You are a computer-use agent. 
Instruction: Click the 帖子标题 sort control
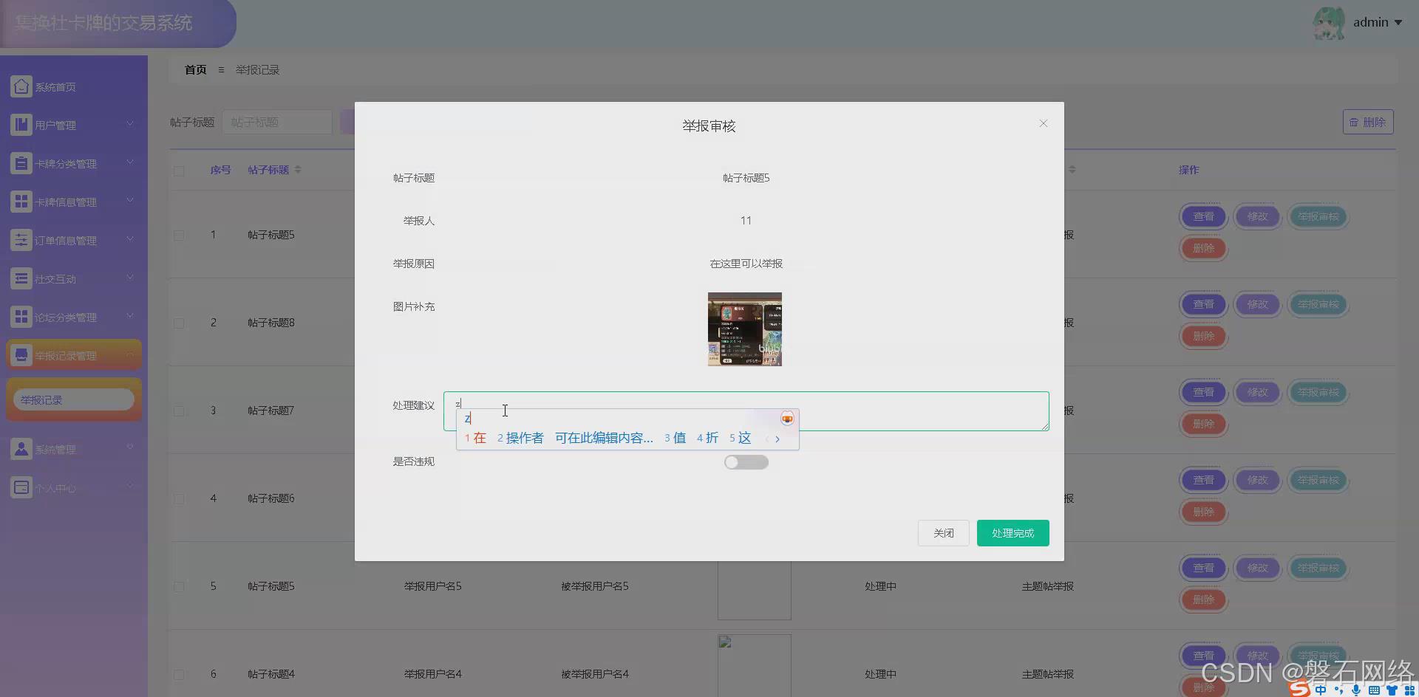[298, 169]
